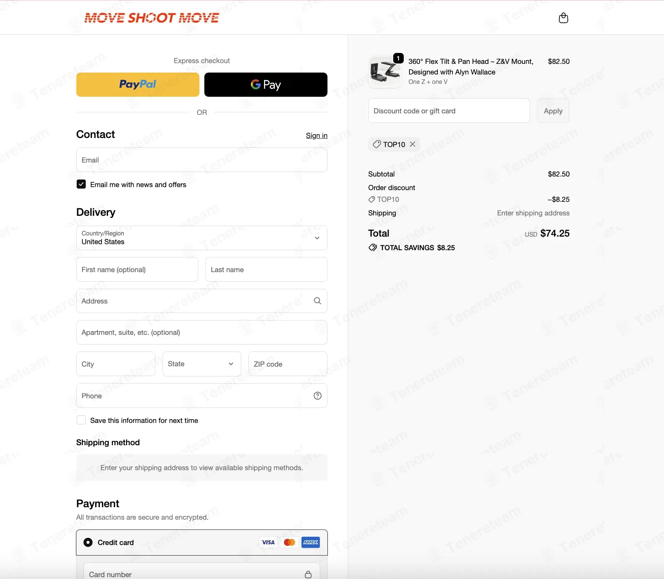Image resolution: width=664 pixels, height=579 pixels.
Task: Click the Shipping method heading
Action: [x=108, y=442]
